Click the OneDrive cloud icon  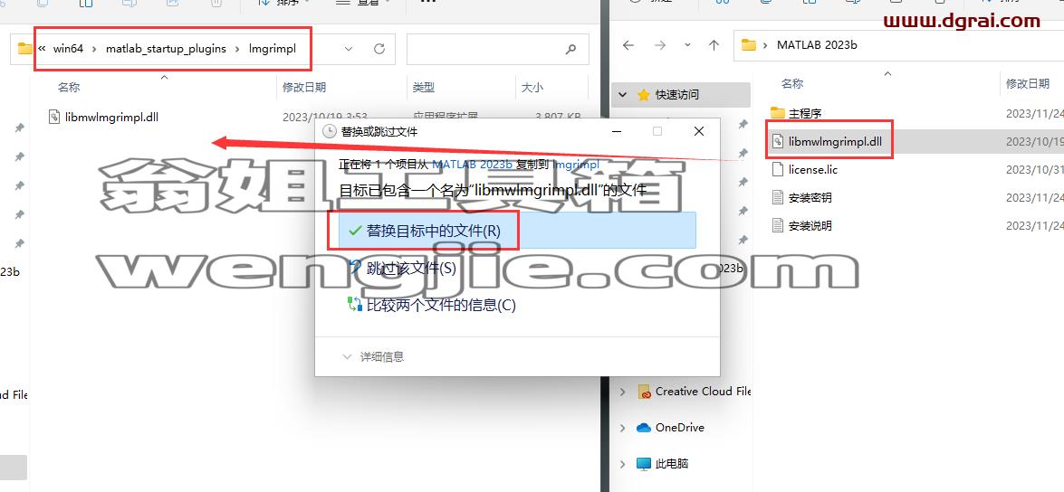[644, 428]
